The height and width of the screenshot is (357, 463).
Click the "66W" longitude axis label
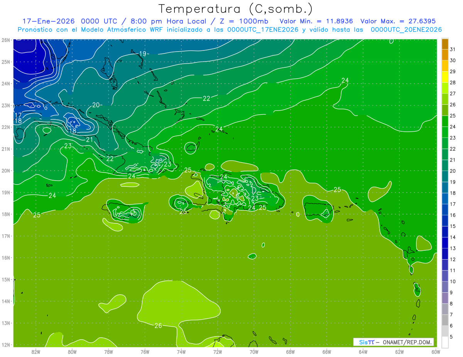[x=327, y=351]
